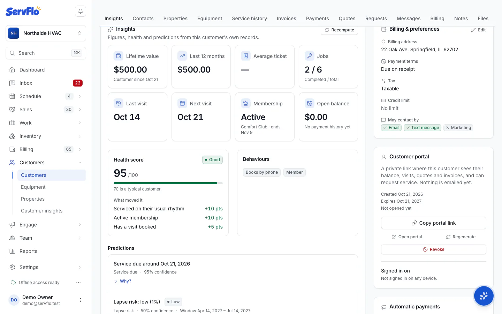Screen dimensions: 502x314
Task: Click the Recompute button
Action: pos(339,30)
